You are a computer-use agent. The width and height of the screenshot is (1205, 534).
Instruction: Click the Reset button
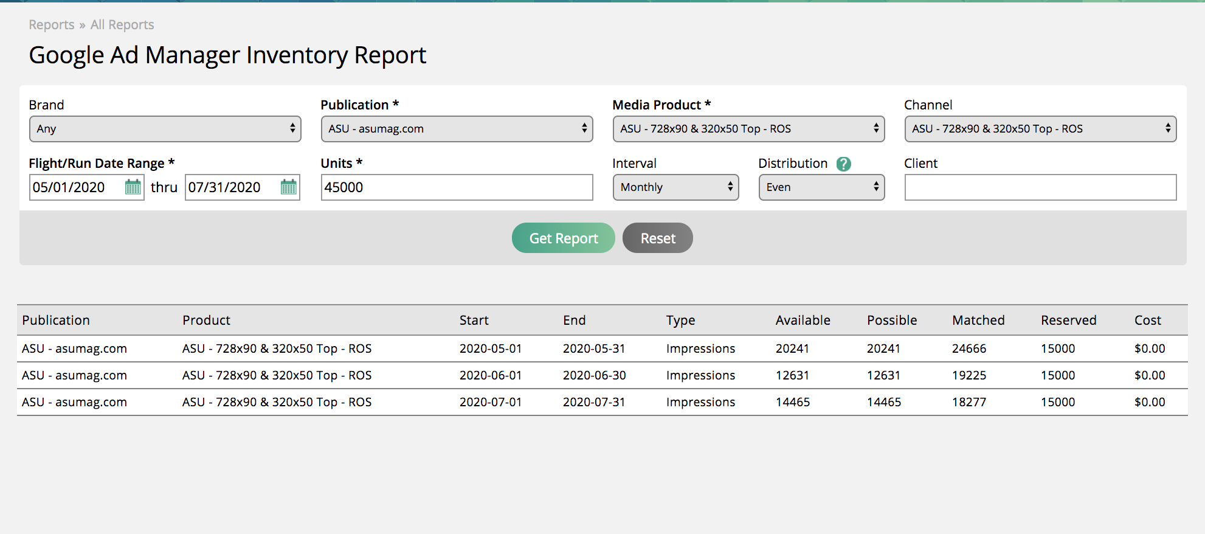[x=658, y=238]
